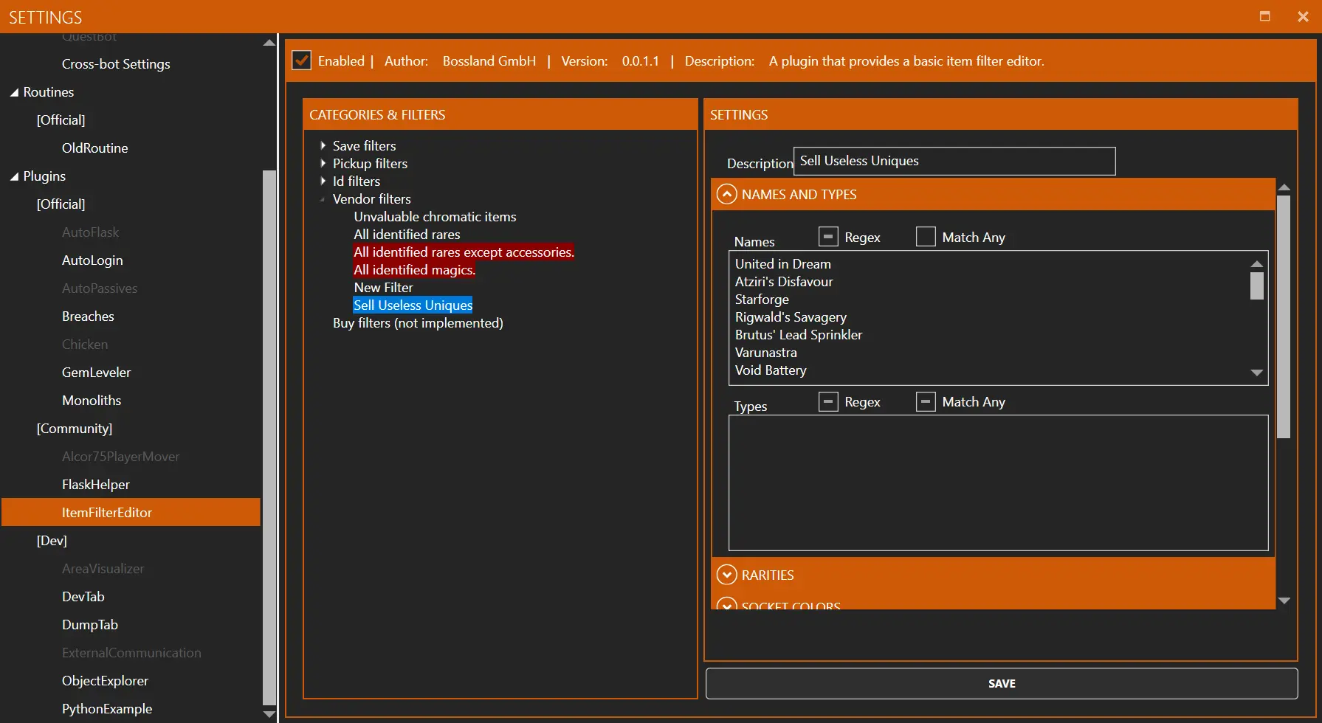The height and width of the screenshot is (723, 1322).
Task: Open AutoPassives plugin settings
Action: 100,288
